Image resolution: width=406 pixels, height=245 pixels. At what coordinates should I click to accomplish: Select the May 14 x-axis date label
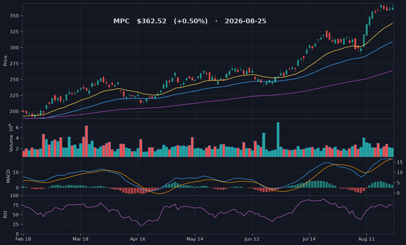[195, 239]
